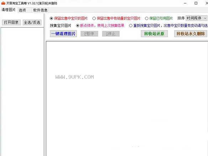Click the 排序 label

[x=181, y=18]
